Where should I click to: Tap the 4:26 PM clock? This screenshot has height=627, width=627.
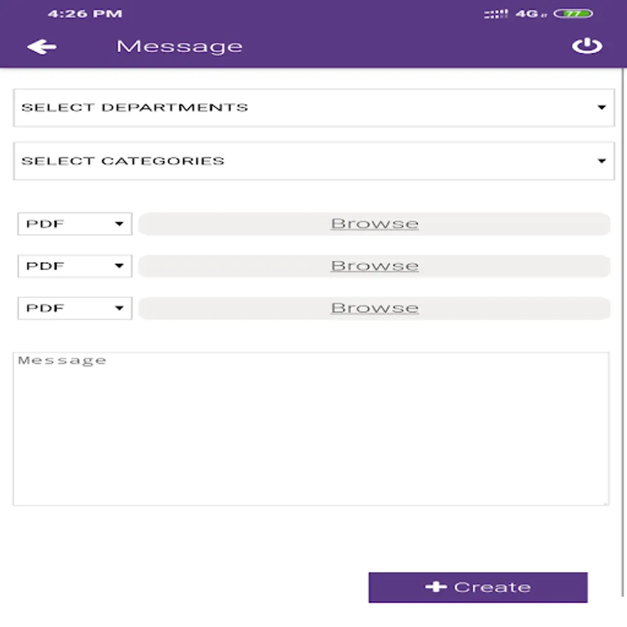tap(84, 13)
